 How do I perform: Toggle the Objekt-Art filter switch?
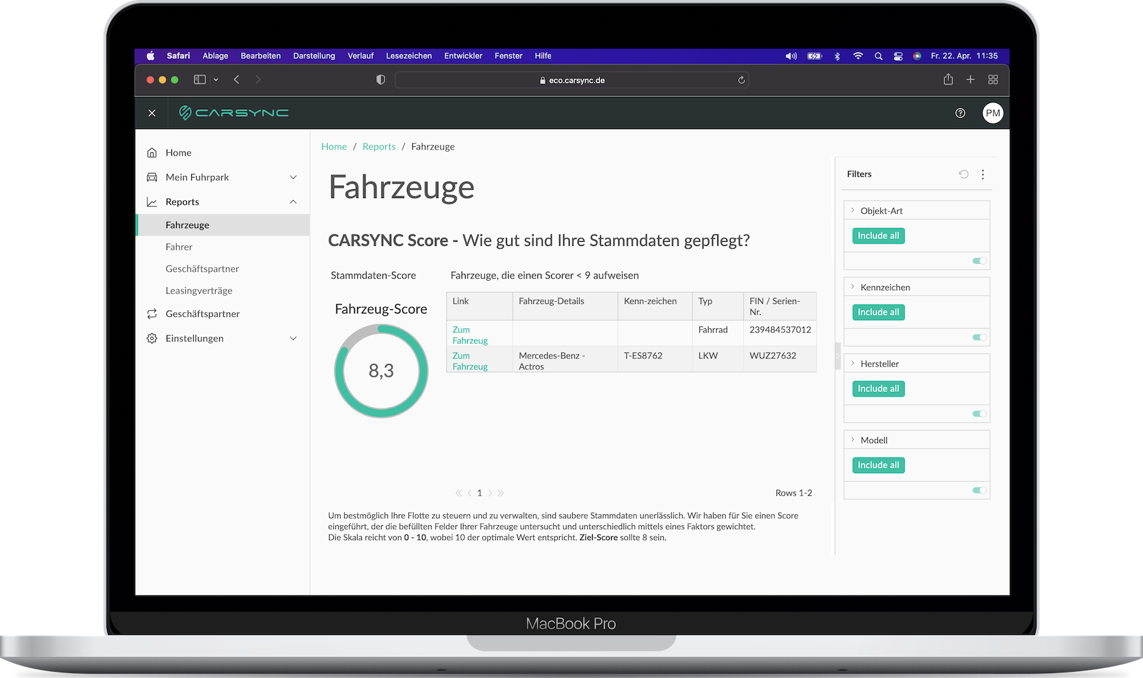point(980,261)
